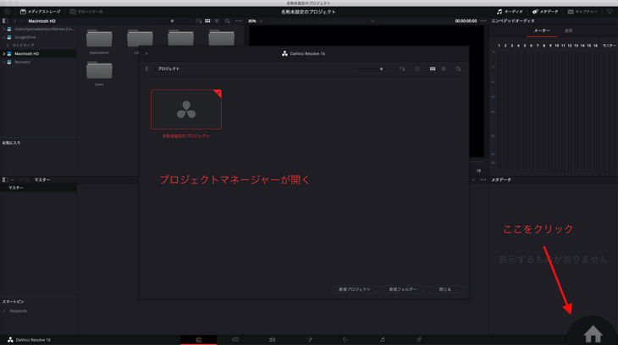
Task: Click the search icon in Media Storage
Action: (228, 21)
